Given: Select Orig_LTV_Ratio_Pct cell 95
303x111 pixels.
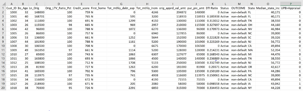Looking at the screenshot, I should tap(59, 88).
